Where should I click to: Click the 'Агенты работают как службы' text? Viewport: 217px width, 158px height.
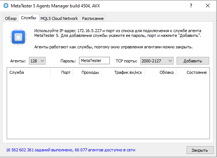tap(114, 47)
